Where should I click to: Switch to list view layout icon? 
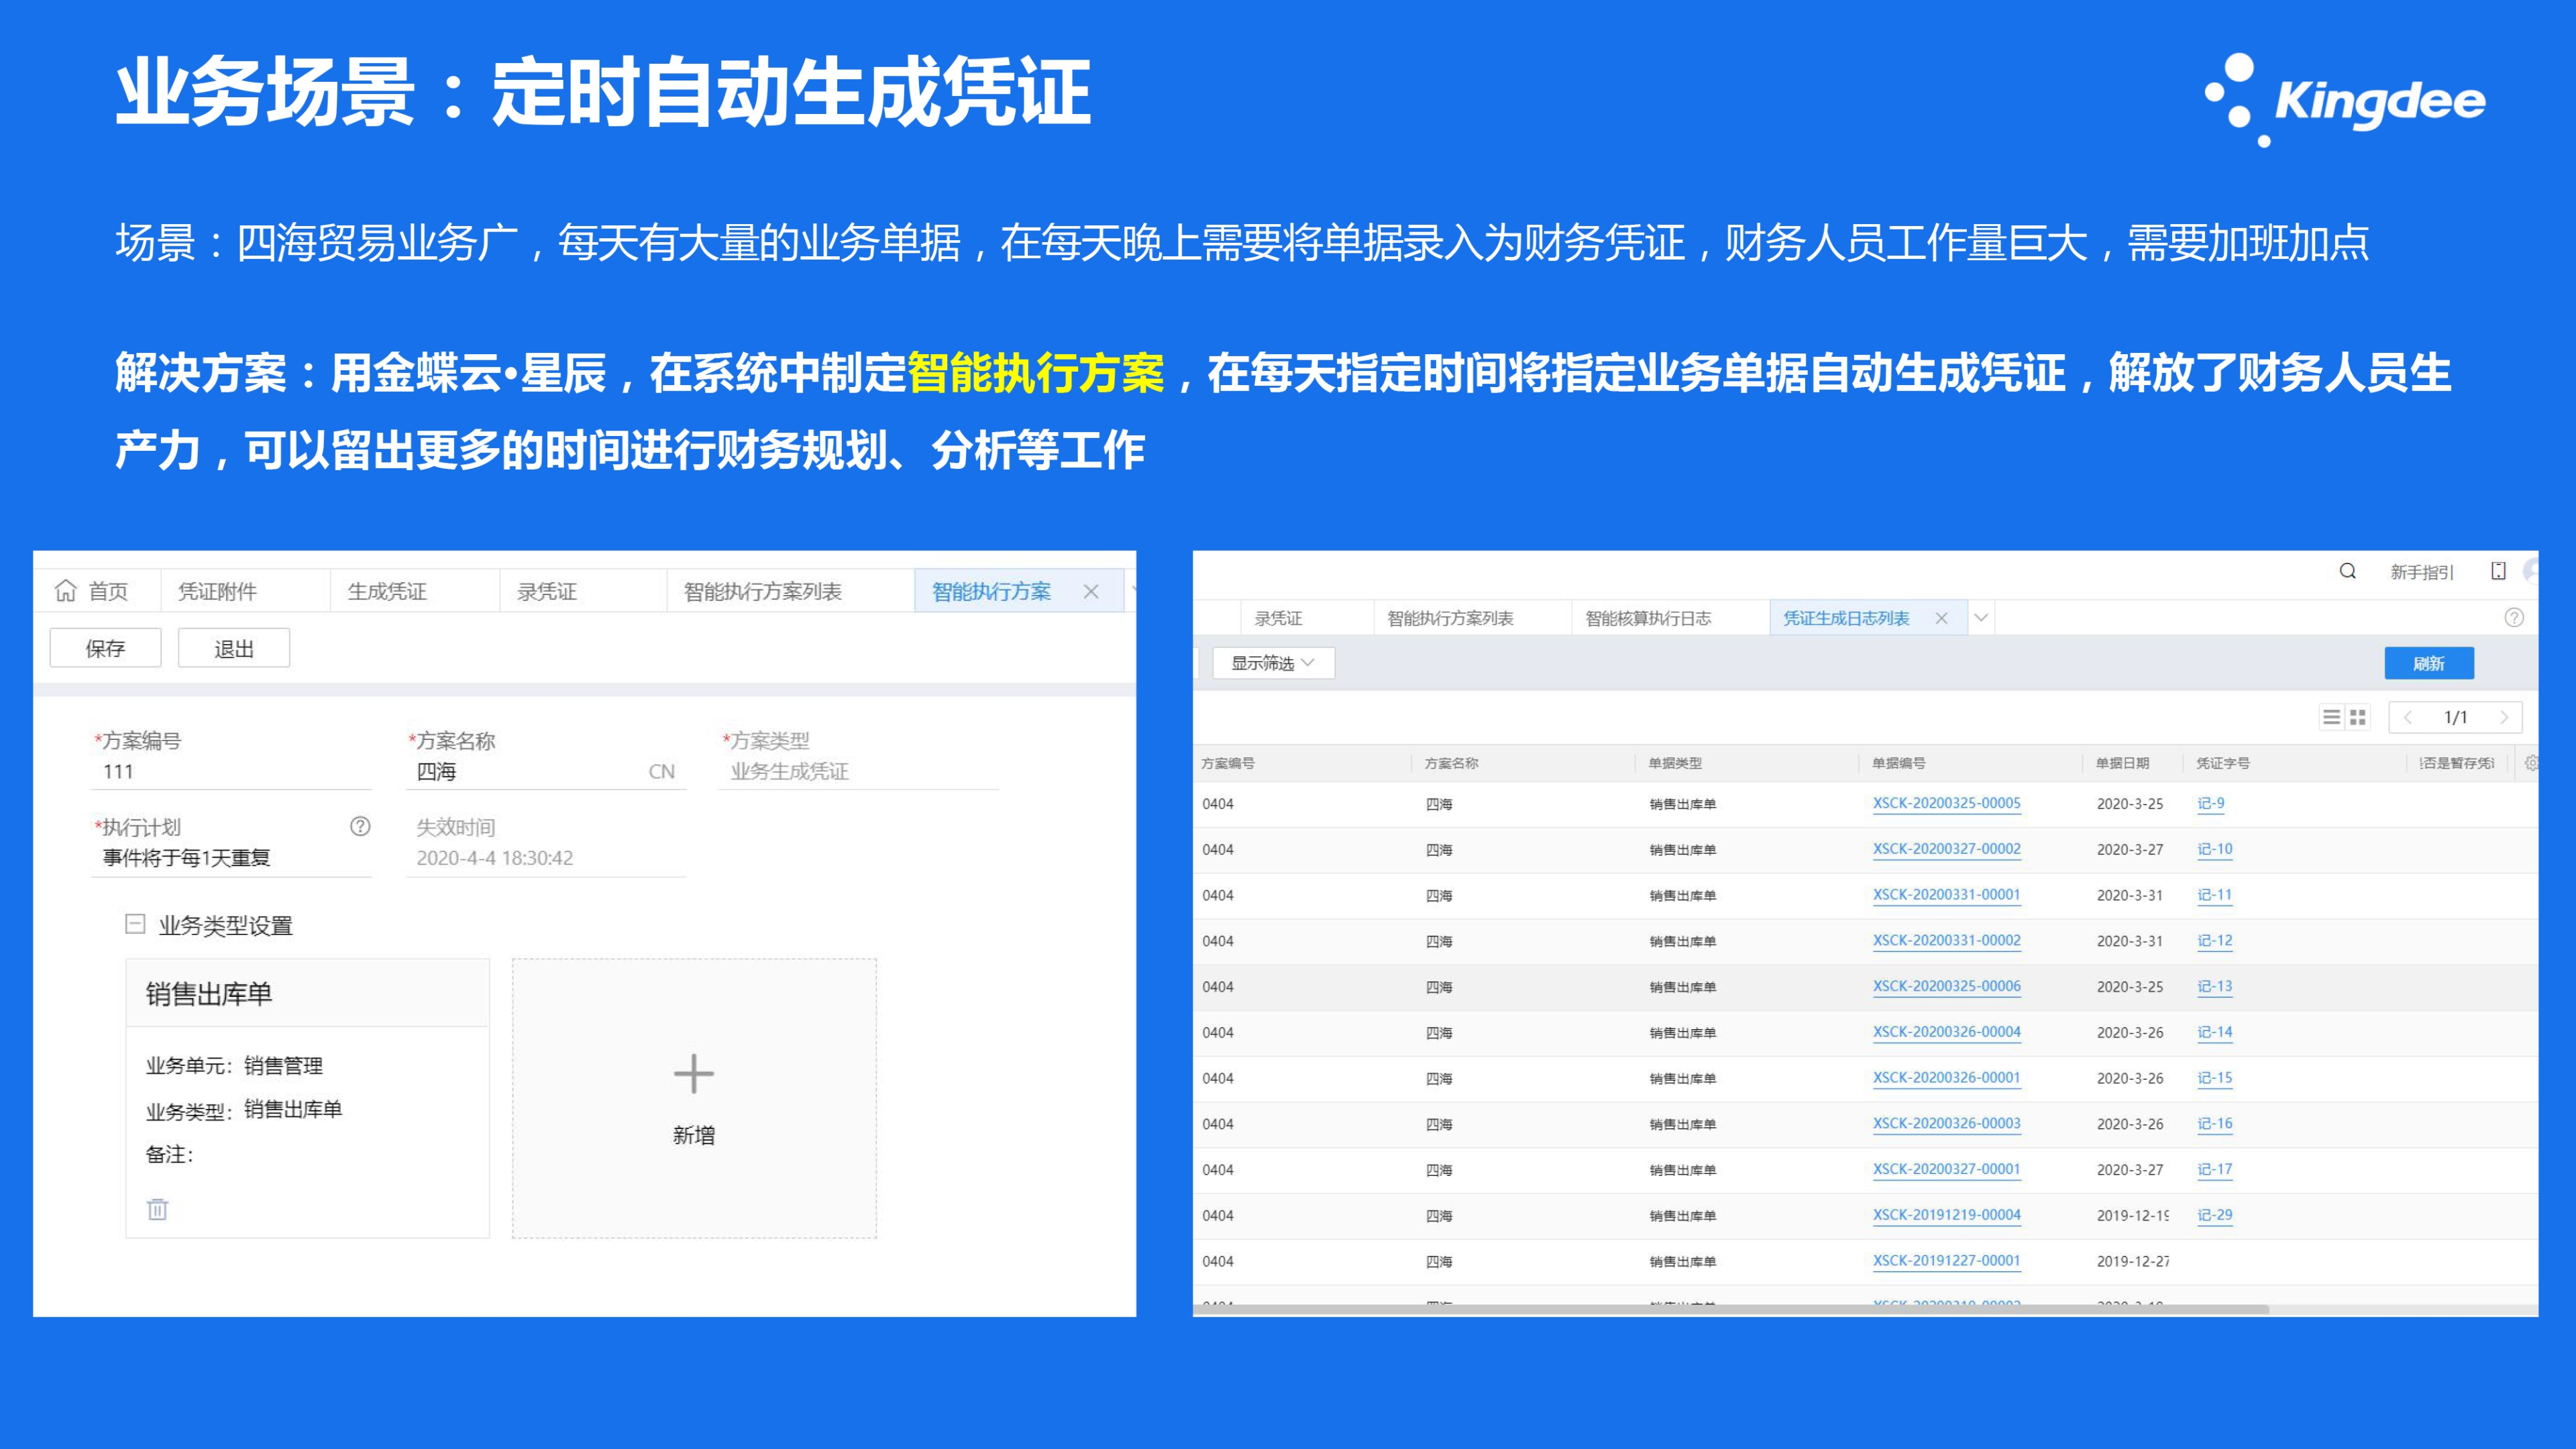(x=2331, y=717)
